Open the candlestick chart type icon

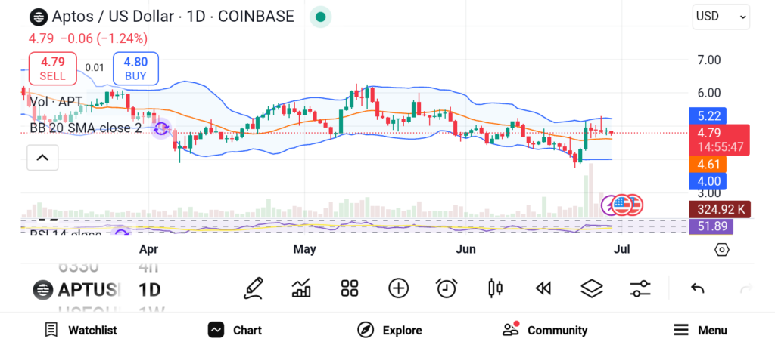click(496, 288)
